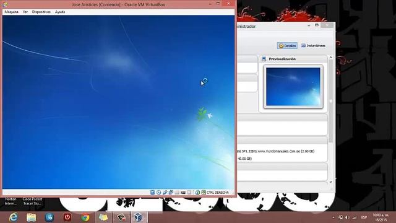The height and width of the screenshot is (223, 396).
Task: Click the Previsualización header monitor icon
Action: tap(264, 59)
